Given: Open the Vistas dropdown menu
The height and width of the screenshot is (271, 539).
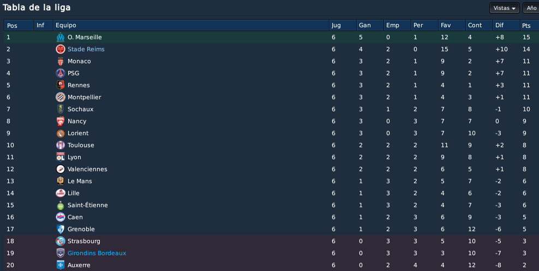Looking at the screenshot, I should [x=504, y=8].
